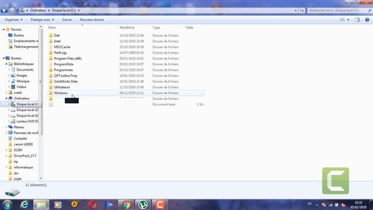Screen dimensions: 373x210
Task: Click Disque local (C:) in the breadcrumb
Action: click(x=64, y=10)
